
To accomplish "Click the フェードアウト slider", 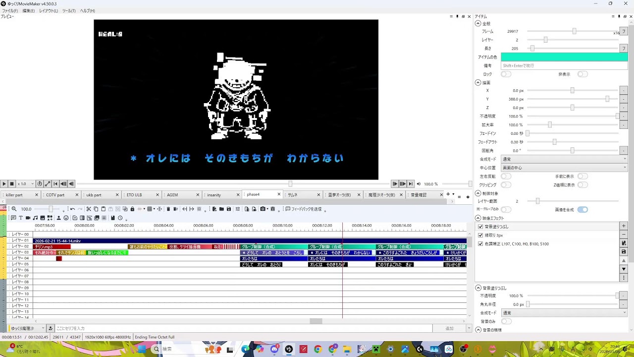I will point(572,142).
